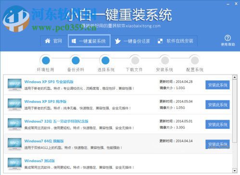Install Windows7 32位 五一劳动节 edition
This screenshot has height=175, width=240.
click(x=217, y=125)
